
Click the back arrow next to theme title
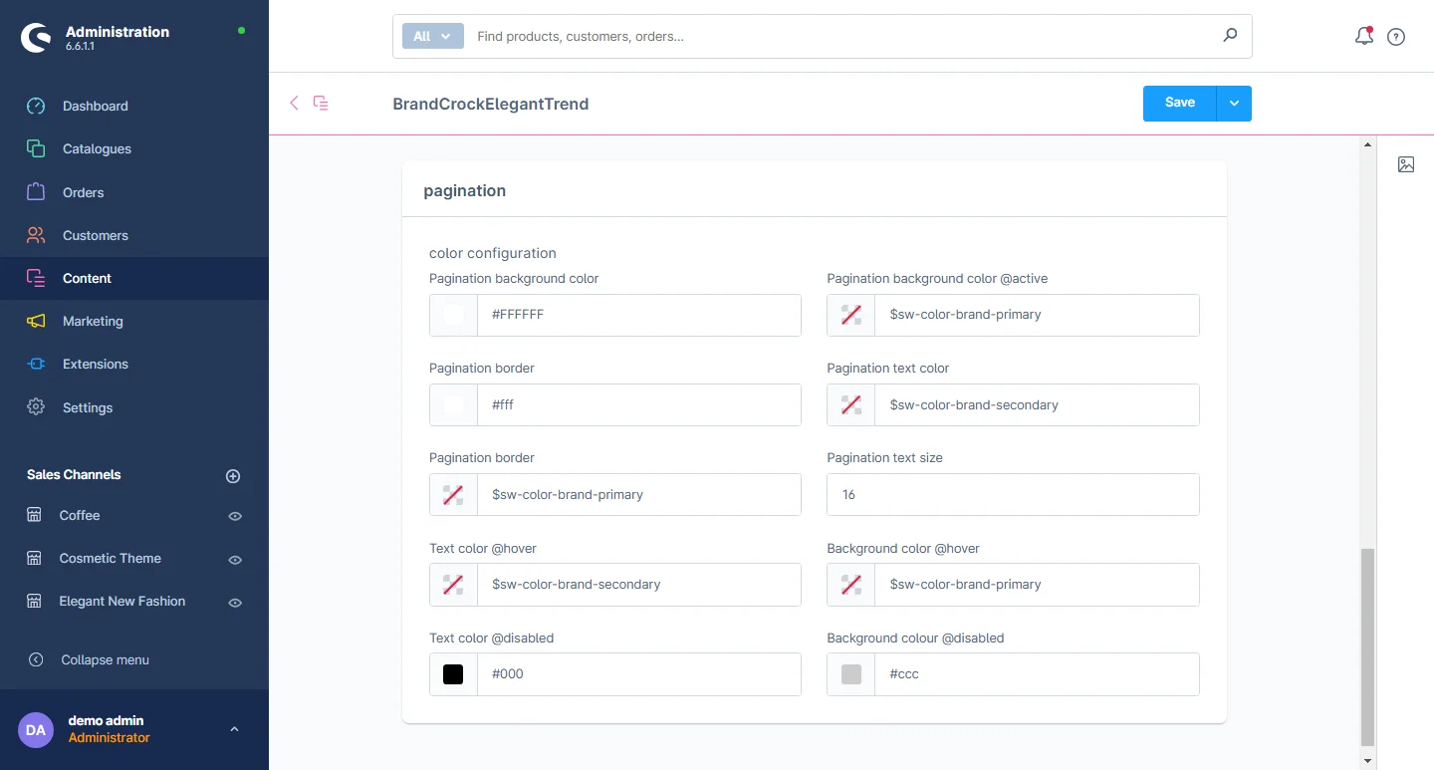[294, 103]
